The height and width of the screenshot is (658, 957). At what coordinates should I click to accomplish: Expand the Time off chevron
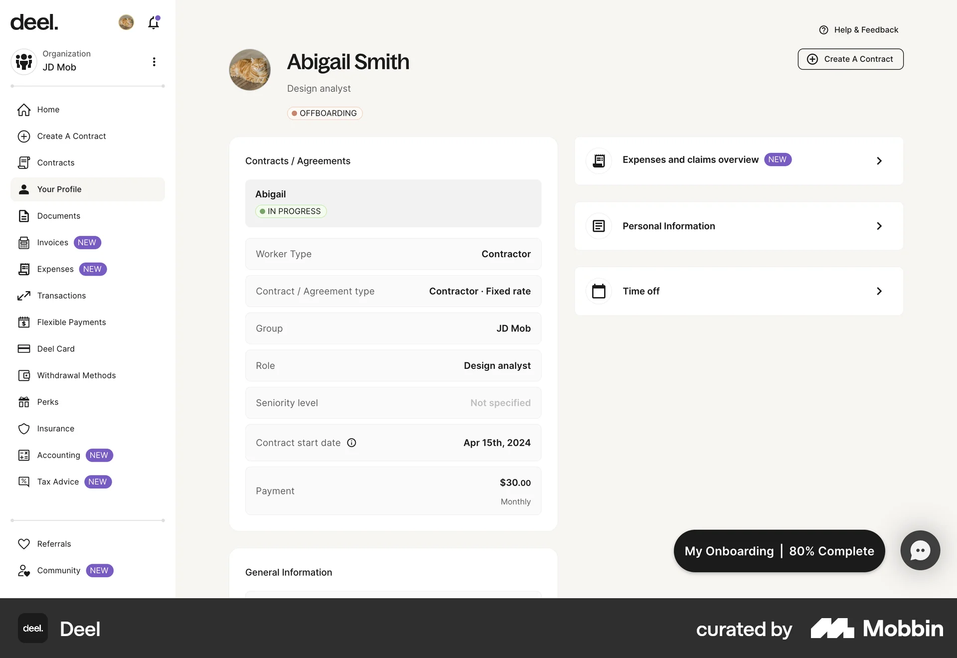879,291
